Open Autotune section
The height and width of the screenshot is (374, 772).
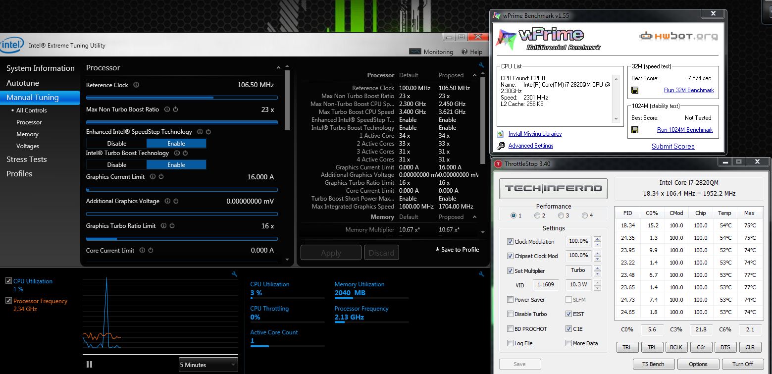[23, 83]
